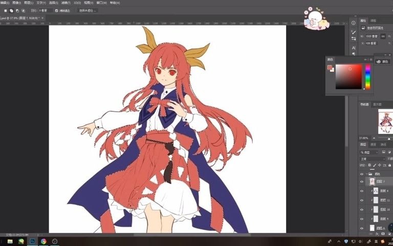
Task: Click the canvas horizontal scrollbar
Action: click(192, 235)
